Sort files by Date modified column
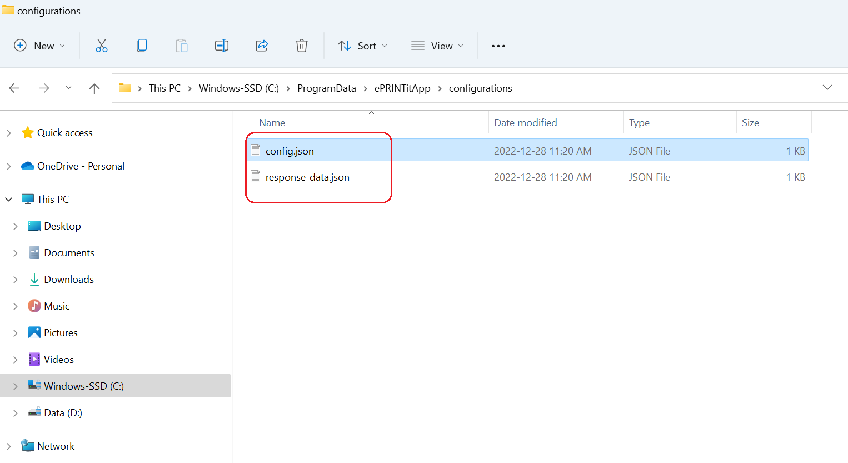 coord(525,123)
